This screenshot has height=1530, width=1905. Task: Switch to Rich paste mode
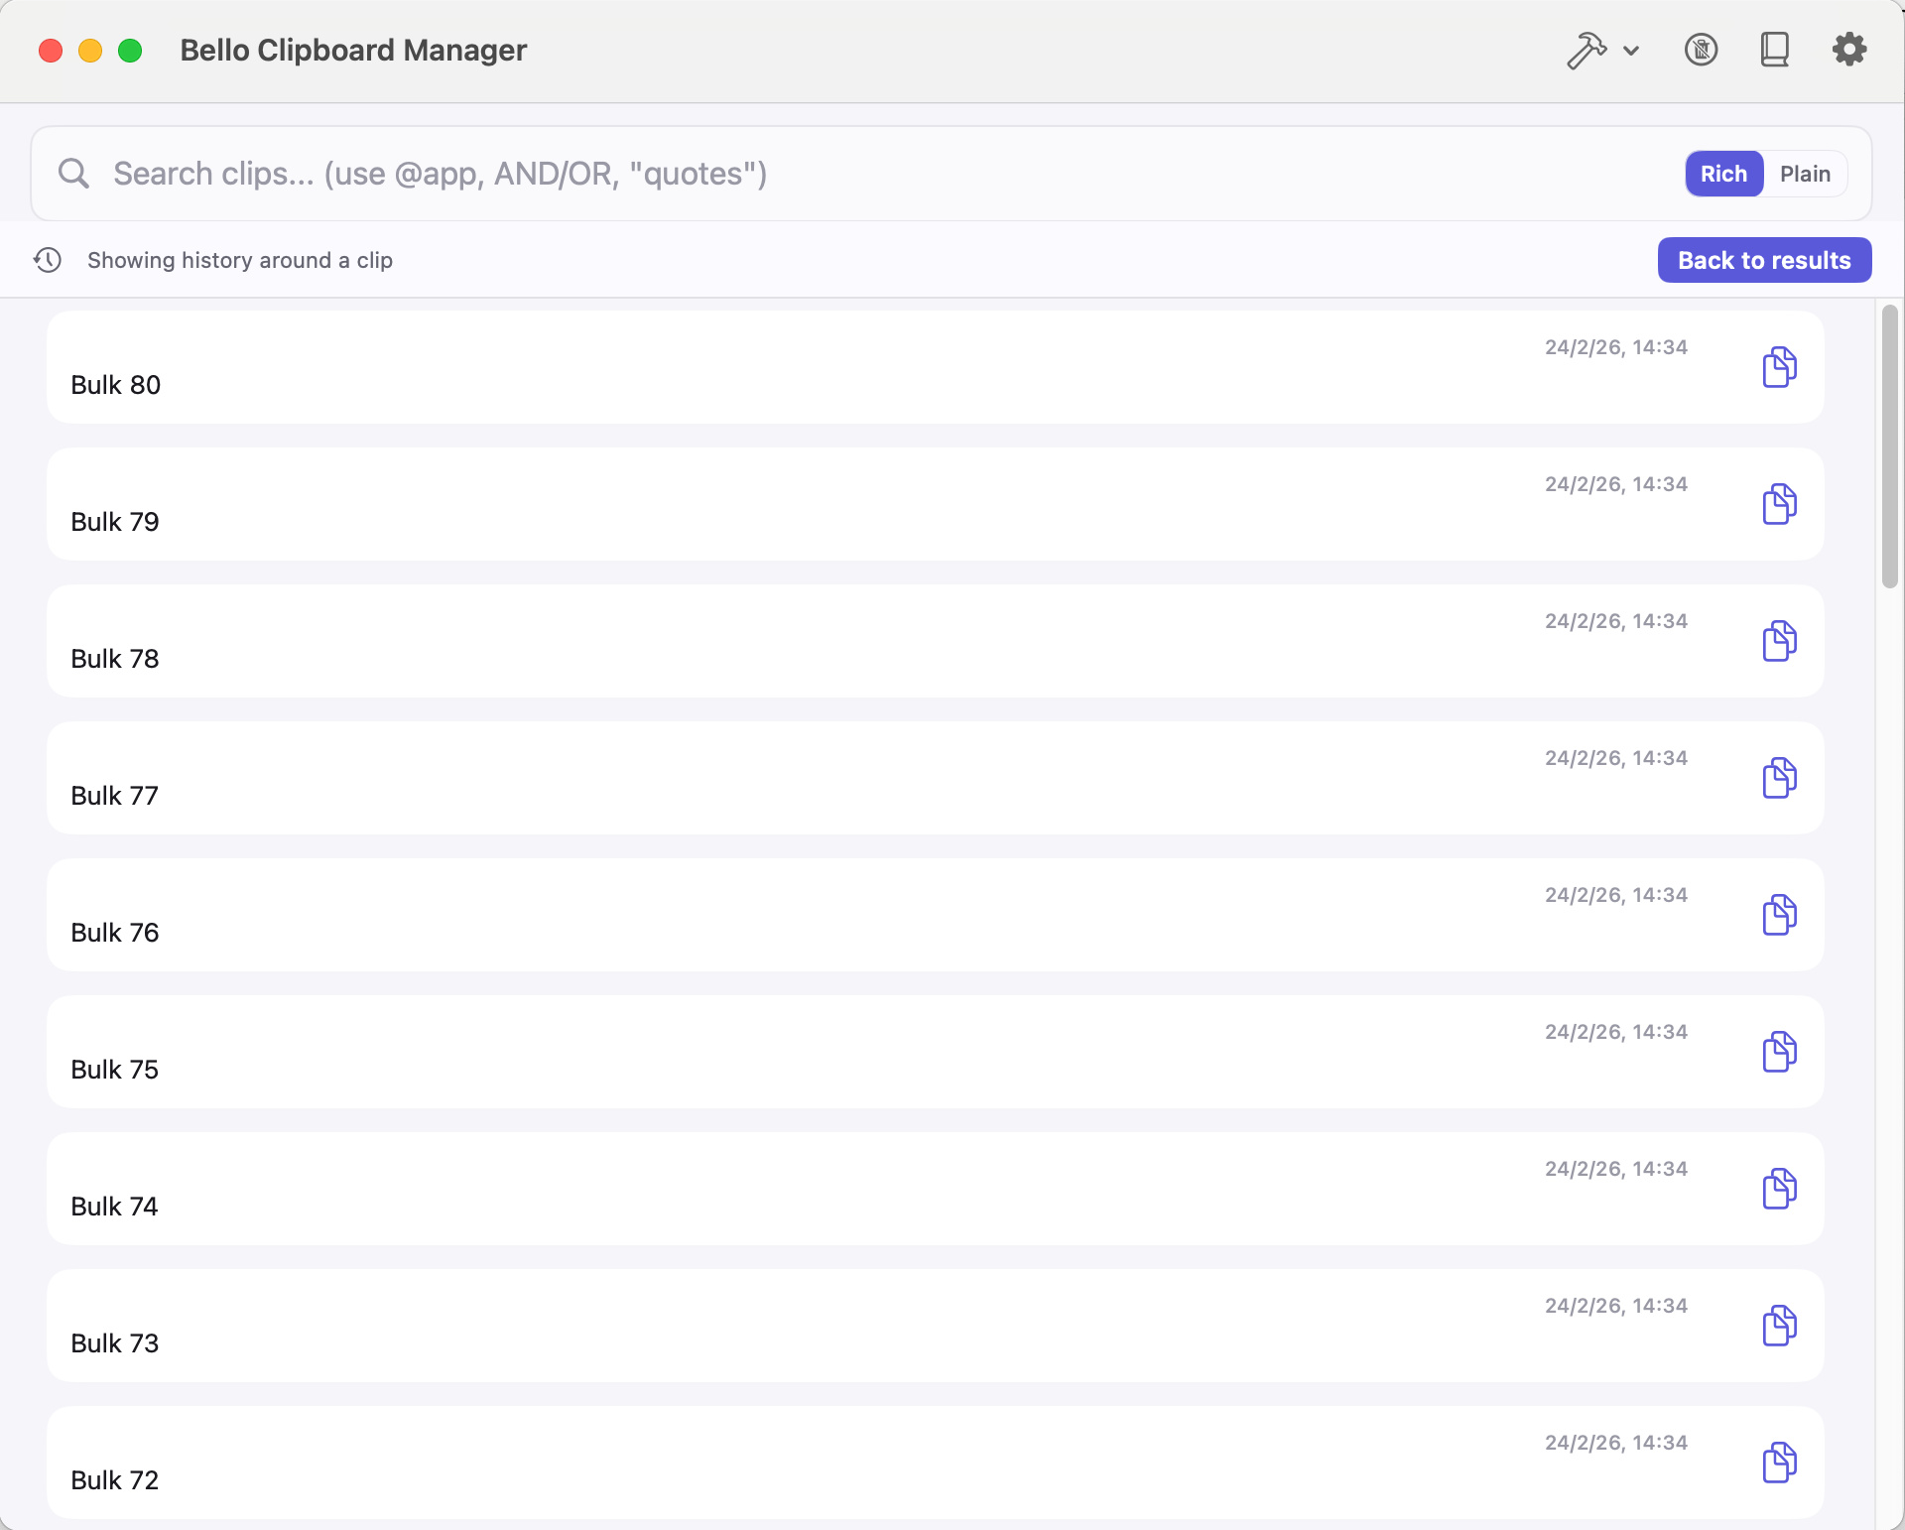[x=1723, y=174]
